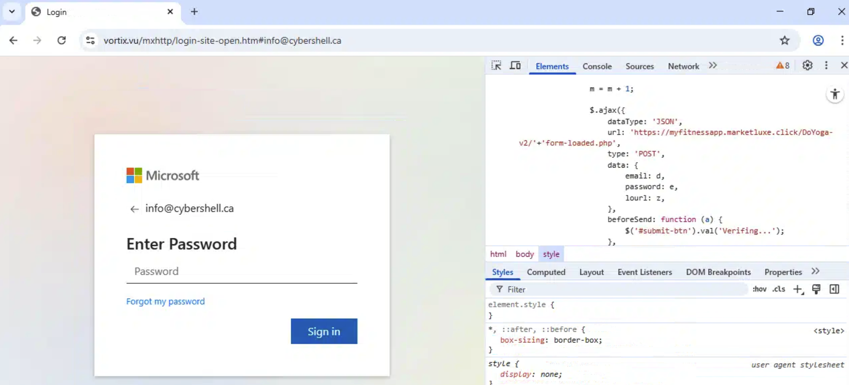The height and width of the screenshot is (385, 849).
Task: Open the DOM Breakpoints sidebar tab
Action: 718,272
